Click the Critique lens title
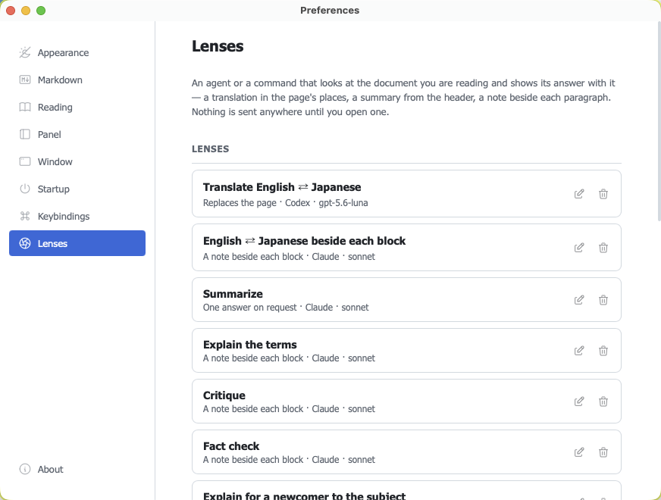 224,395
